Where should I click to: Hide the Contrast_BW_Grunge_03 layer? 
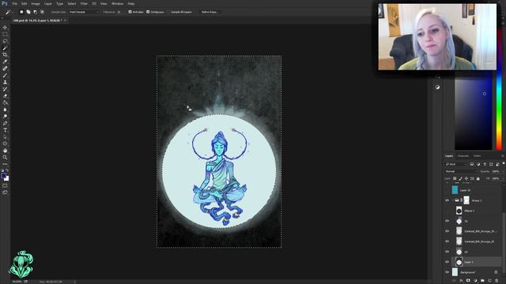click(447, 241)
